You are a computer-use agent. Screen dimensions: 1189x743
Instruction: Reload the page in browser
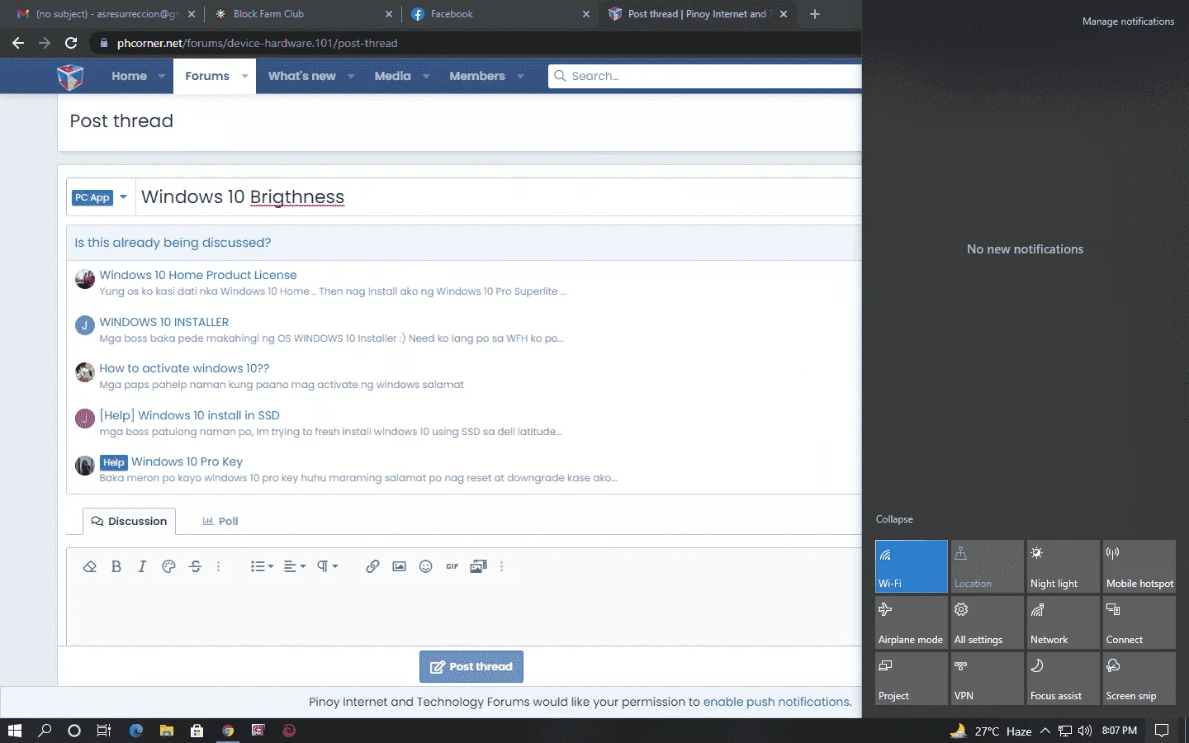point(71,43)
